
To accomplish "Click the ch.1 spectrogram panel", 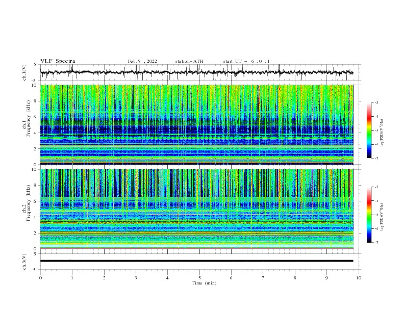I will pos(197,124).
